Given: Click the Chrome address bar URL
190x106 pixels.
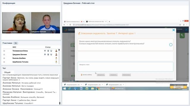Looking at the screenshot, I should (102, 25).
